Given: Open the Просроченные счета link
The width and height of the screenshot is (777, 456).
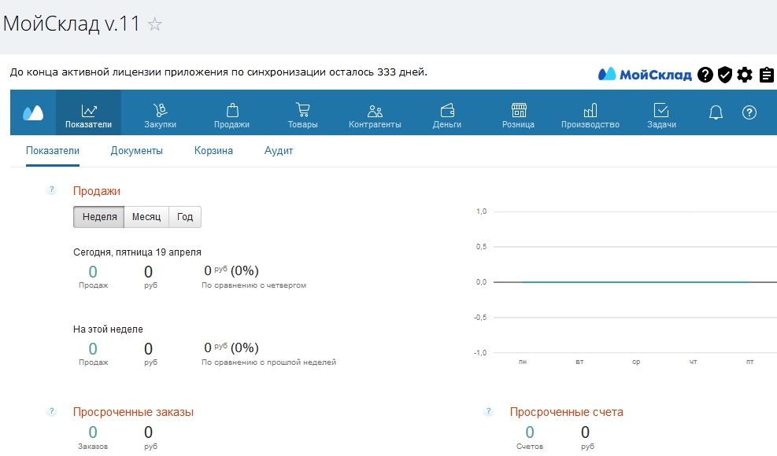Looking at the screenshot, I should coord(566,412).
